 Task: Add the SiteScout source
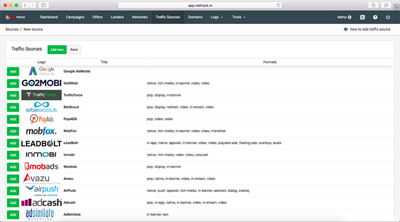pos(13,107)
